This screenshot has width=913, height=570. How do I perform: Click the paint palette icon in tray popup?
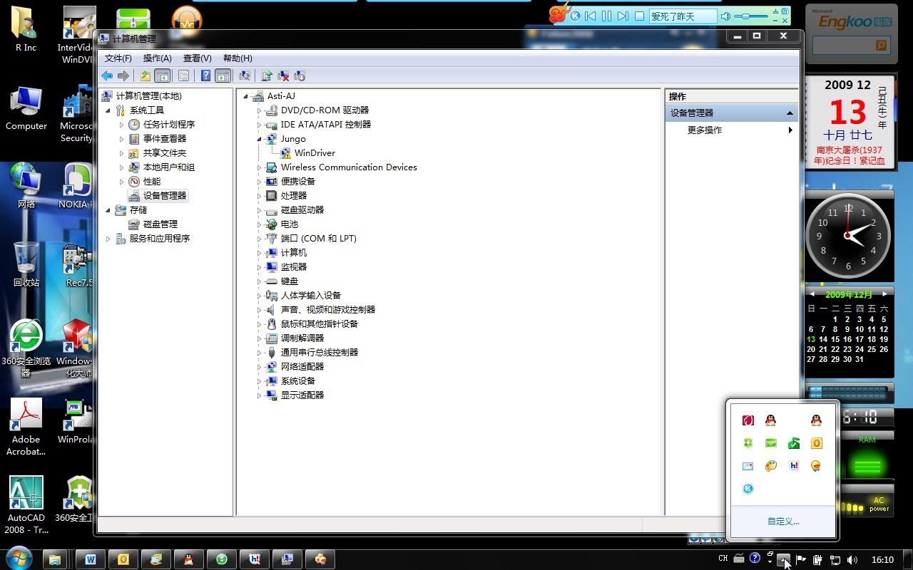point(770,466)
